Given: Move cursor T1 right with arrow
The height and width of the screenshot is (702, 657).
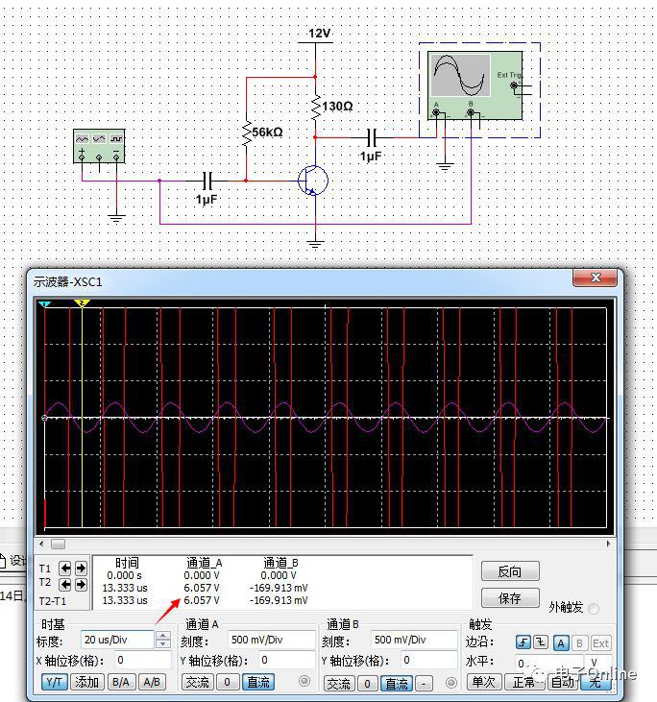Looking at the screenshot, I should tap(81, 569).
